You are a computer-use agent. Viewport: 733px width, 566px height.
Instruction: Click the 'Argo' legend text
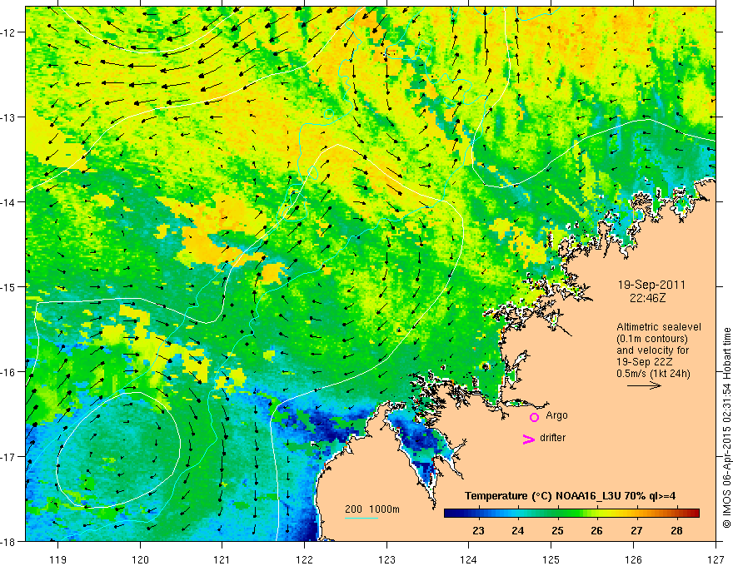(x=556, y=415)
